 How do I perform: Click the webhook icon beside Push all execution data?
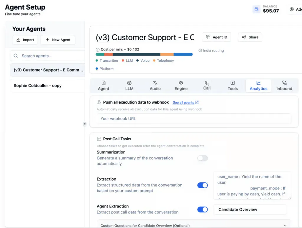coord(99,102)
